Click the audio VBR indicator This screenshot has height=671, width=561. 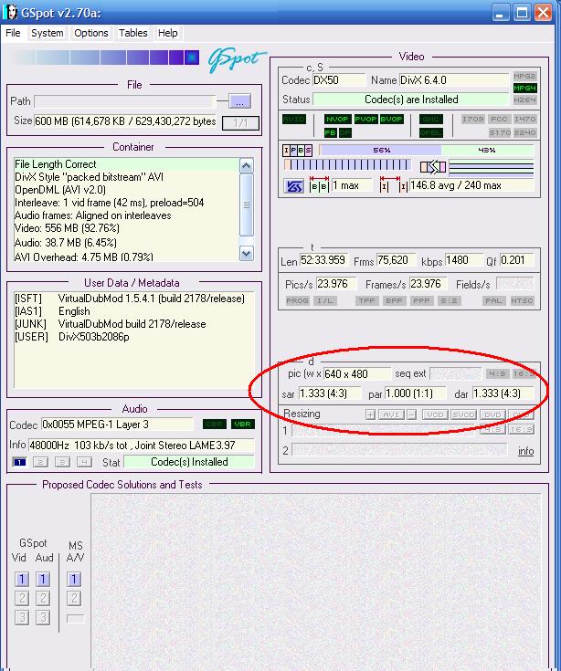tap(242, 425)
